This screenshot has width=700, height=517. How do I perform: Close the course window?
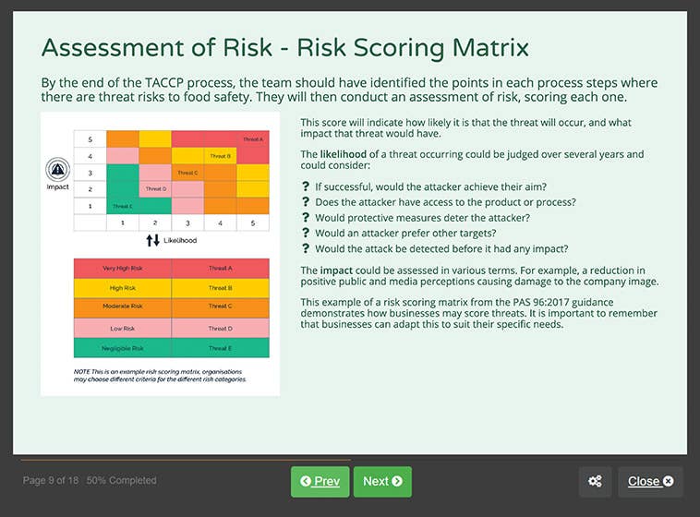pos(650,481)
